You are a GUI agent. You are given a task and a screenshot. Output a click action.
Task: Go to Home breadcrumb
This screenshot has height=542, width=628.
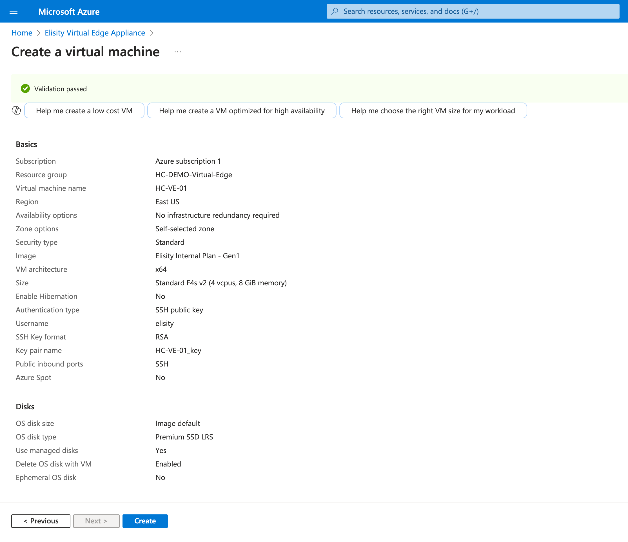coord(22,33)
